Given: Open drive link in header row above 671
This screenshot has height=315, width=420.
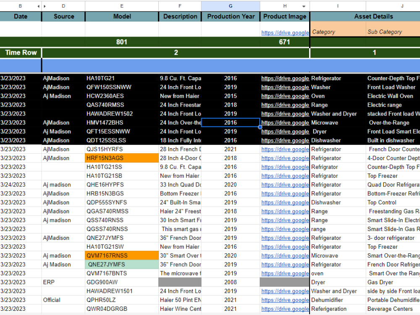Looking at the screenshot, I should click(285, 33).
